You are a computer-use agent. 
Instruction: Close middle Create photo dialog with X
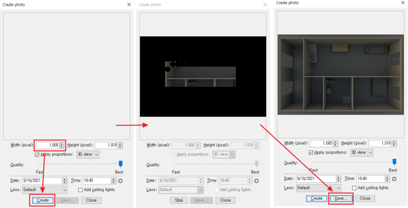pyautogui.click(x=265, y=4)
